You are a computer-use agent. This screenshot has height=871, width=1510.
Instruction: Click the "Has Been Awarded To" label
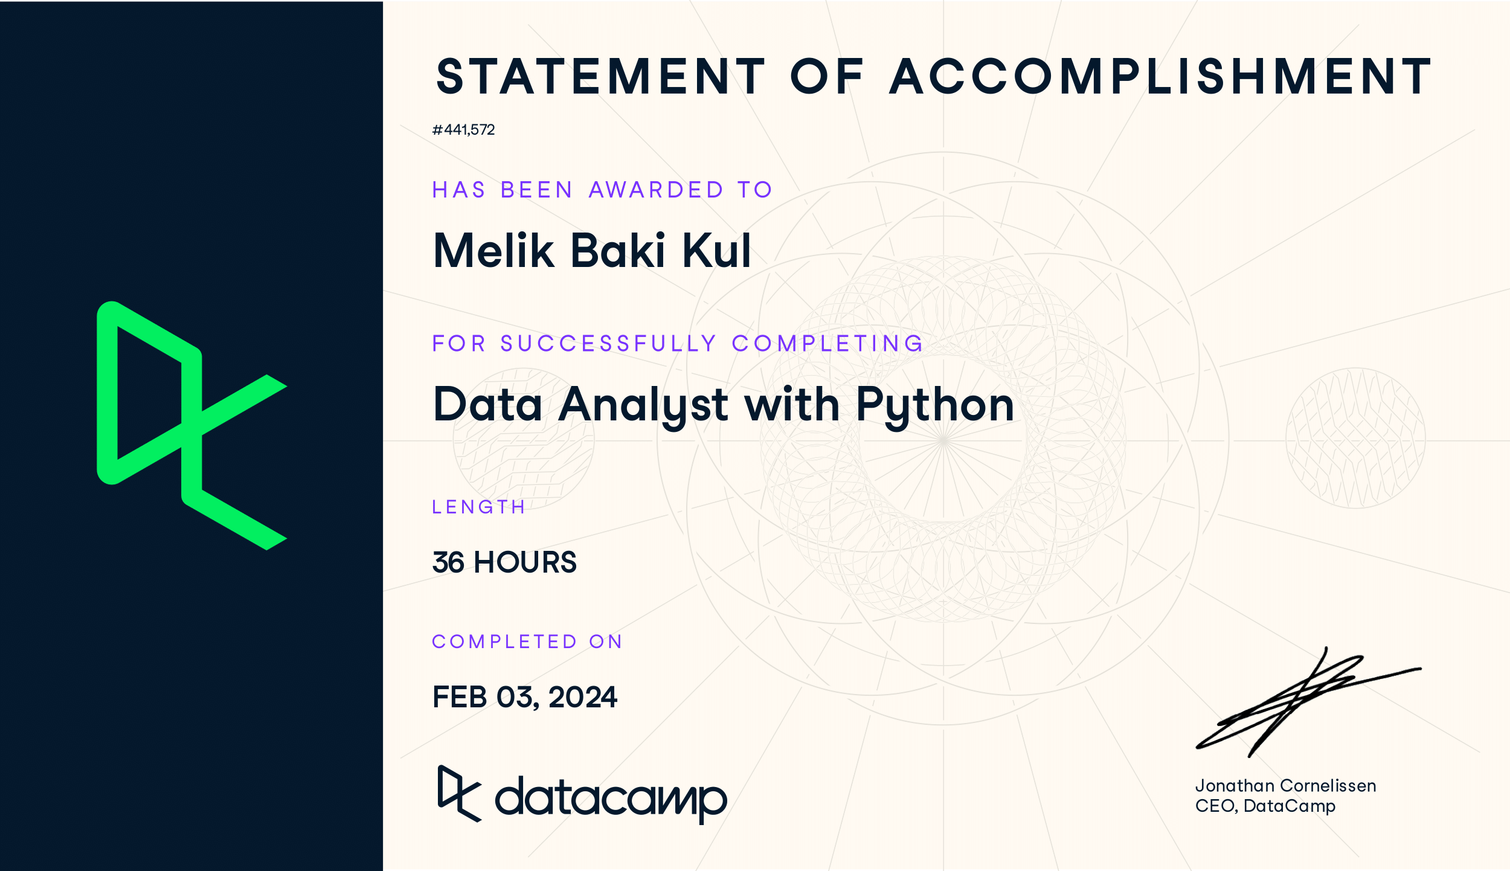602,190
